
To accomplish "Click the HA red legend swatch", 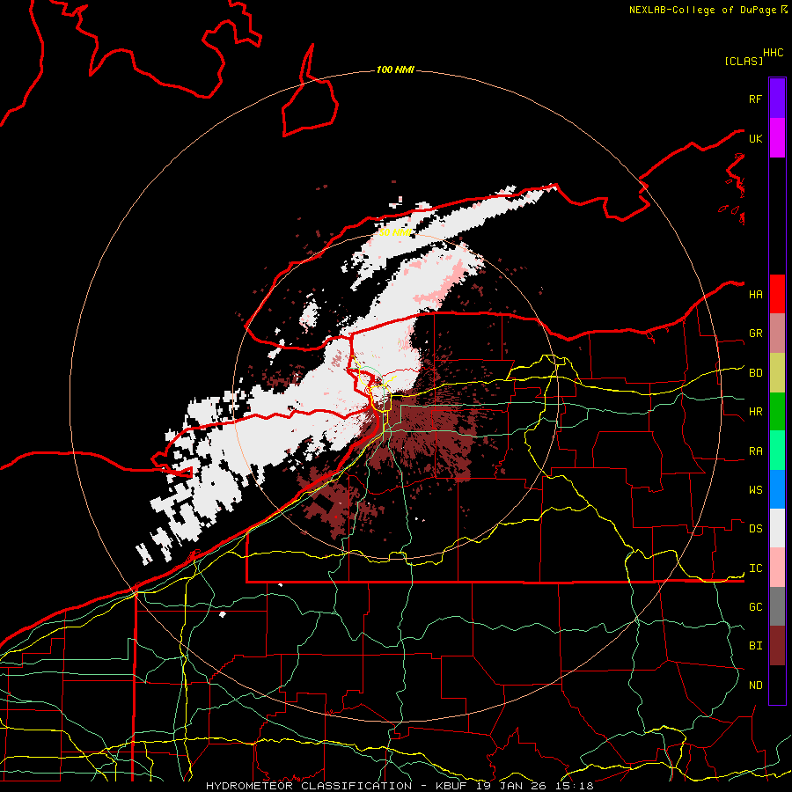I will pos(777,294).
